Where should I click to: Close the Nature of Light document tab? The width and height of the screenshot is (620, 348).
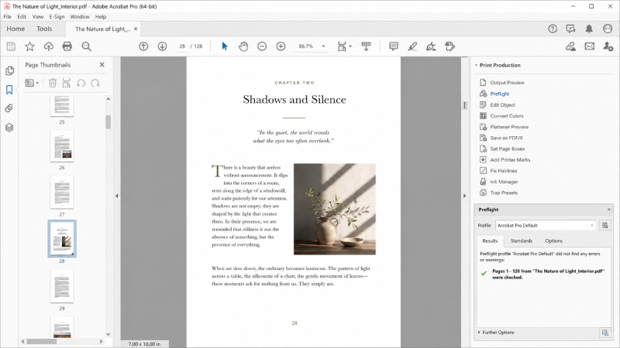pyautogui.click(x=136, y=29)
